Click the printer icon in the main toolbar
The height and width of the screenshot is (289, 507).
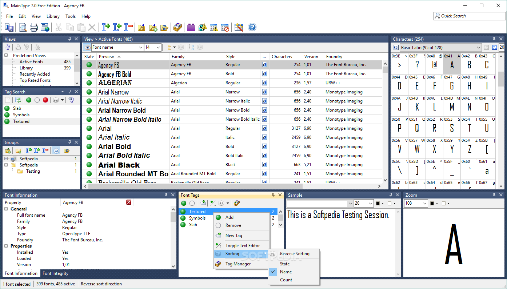point(34,27)
